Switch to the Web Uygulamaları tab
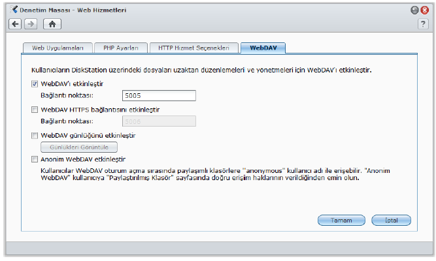Viewport: 436px width, 261px height. pos(58,48)
